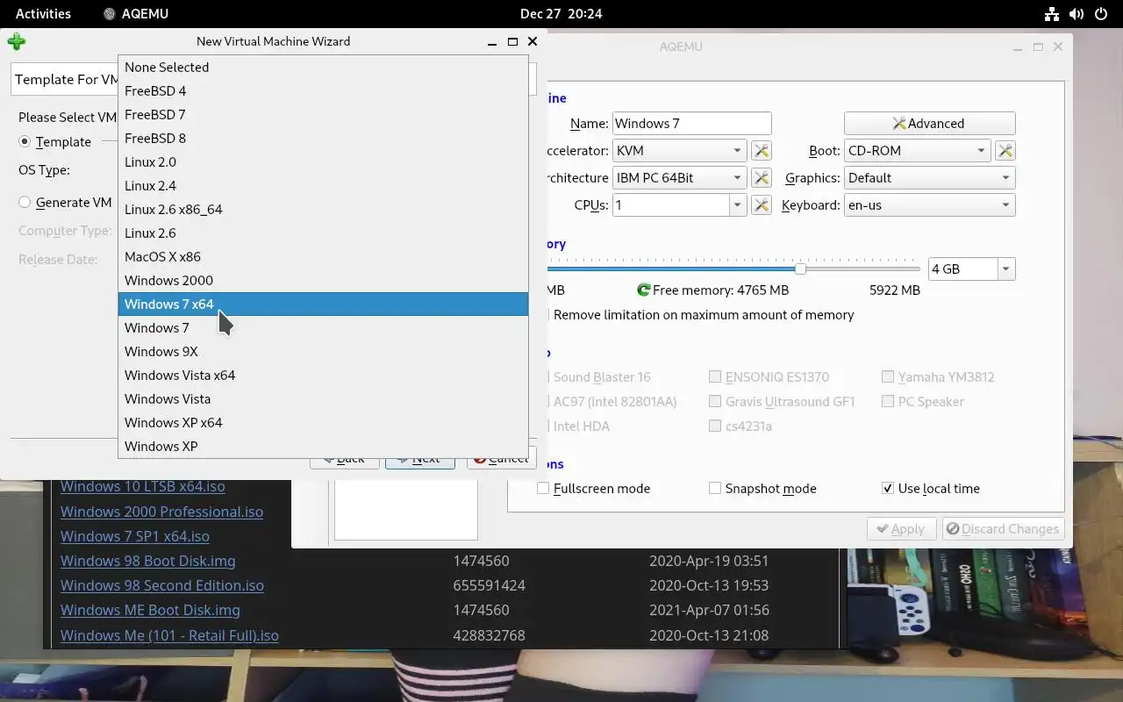Enable Snapshot mode checkbox

pos(715,488)
